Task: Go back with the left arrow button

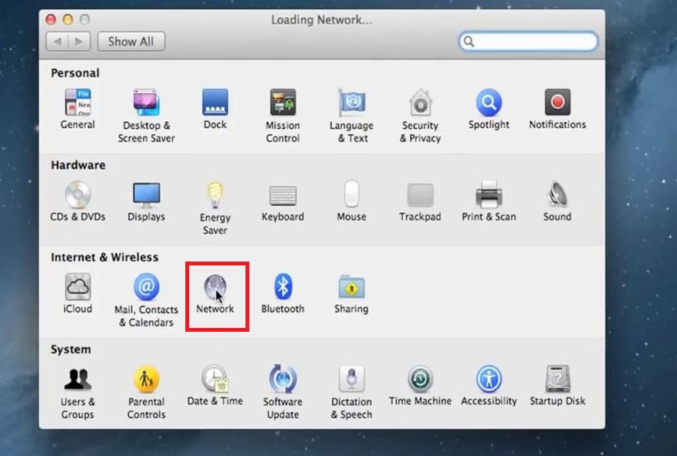Action: tap(57, 42)
